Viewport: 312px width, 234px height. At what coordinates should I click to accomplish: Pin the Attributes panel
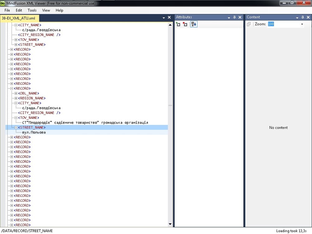tap(235, 17)
